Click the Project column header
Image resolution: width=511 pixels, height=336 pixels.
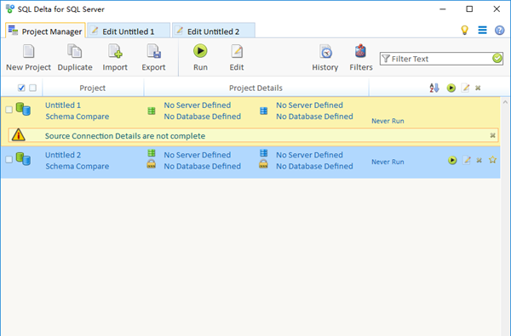[x=93, y=88]
